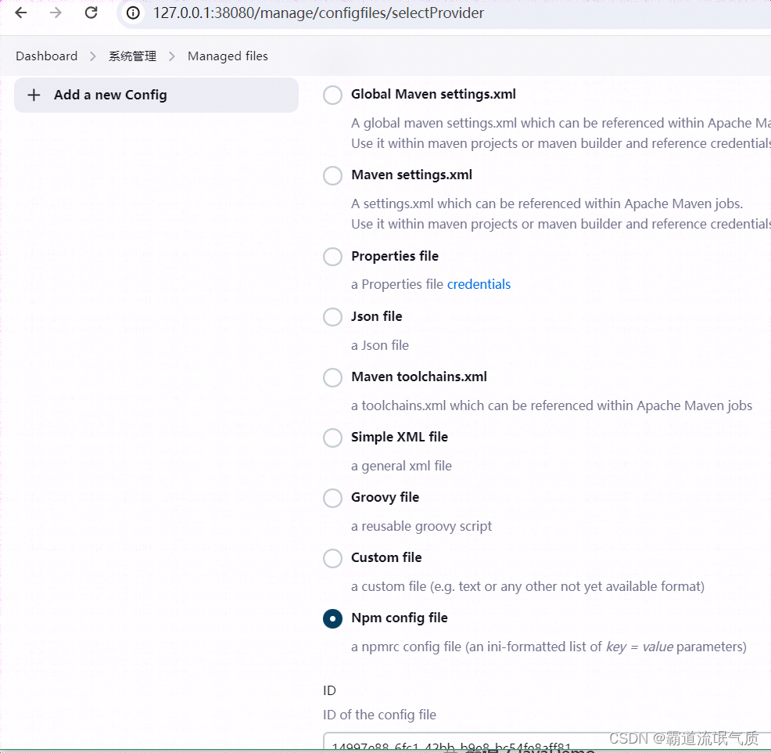Select the Global Maven settings.xml option
771x753 pixels.
[x=332, y=95]
